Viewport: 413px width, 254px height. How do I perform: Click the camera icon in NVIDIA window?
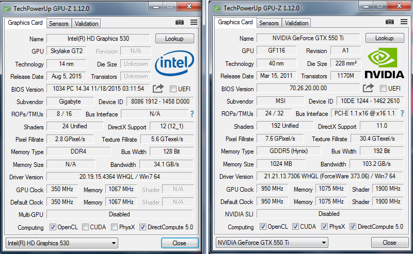coord(390,22)
